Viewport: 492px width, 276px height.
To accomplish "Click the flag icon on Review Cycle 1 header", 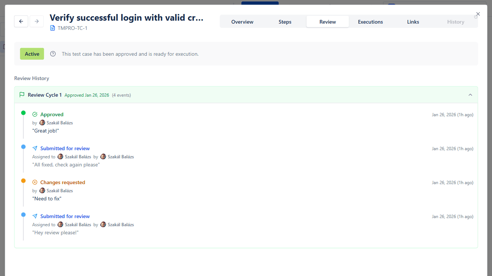I will pyautogui.click(x=21, y=94).
